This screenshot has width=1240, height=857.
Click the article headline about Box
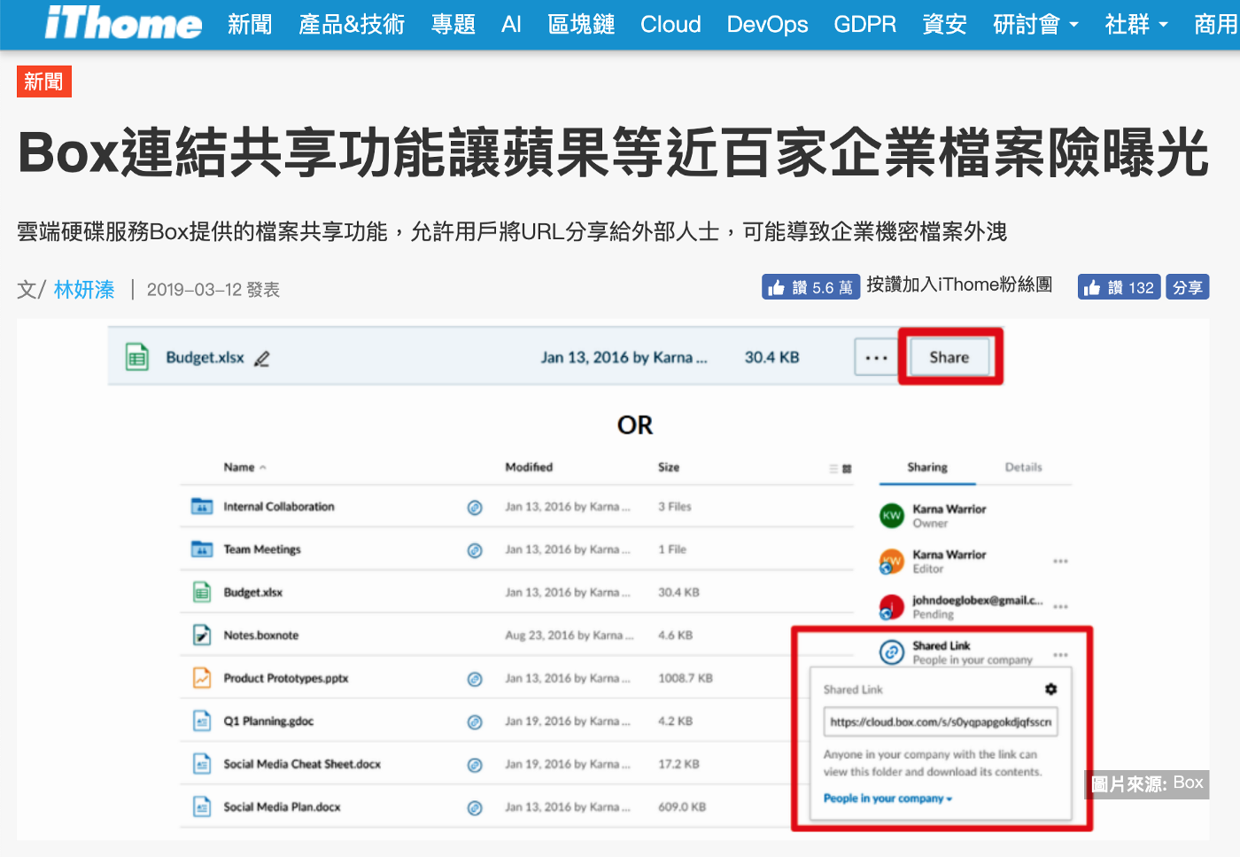pos(613,152)
